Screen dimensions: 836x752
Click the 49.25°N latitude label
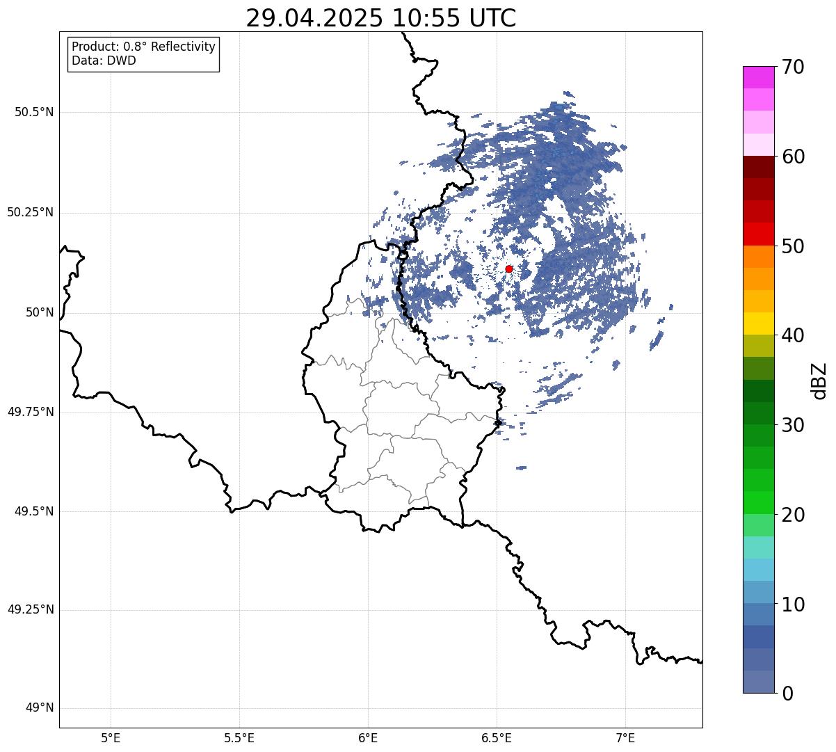tap(31, 609)
